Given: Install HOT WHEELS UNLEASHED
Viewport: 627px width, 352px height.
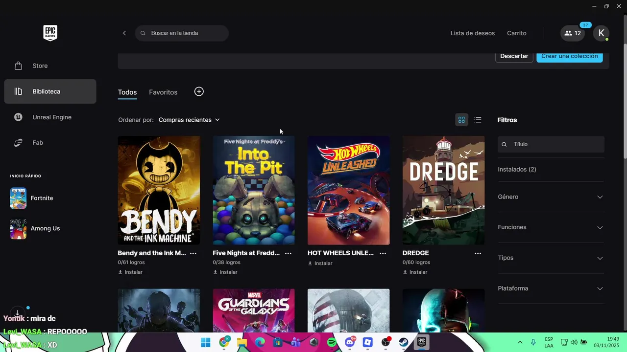Looking at the screenshot, I should pos(320,264).
